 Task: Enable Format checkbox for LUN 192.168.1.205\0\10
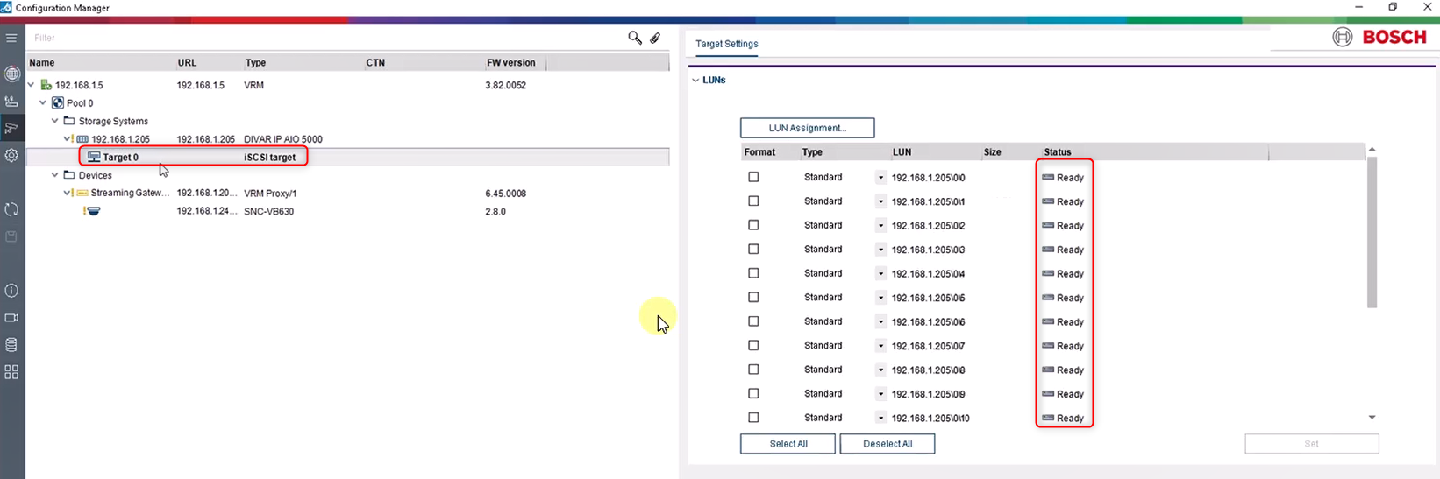[753, 418]
